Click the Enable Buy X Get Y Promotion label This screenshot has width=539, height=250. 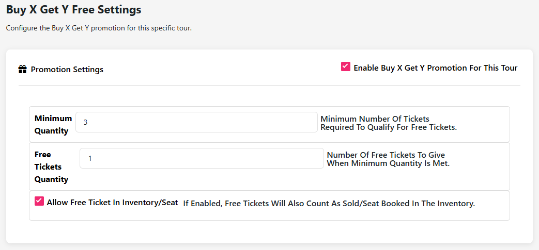pyautogui.click(x=435, y=68)
